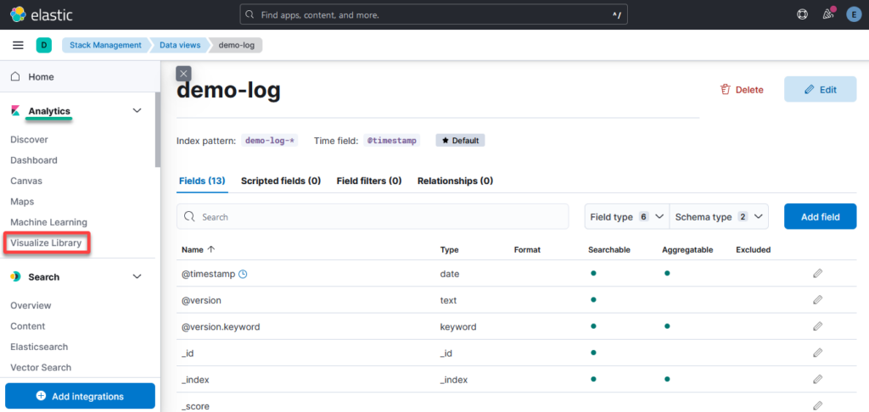The image size is (869, 412).
Task: Click the fields Search input box
Action: tap(373, 217)
